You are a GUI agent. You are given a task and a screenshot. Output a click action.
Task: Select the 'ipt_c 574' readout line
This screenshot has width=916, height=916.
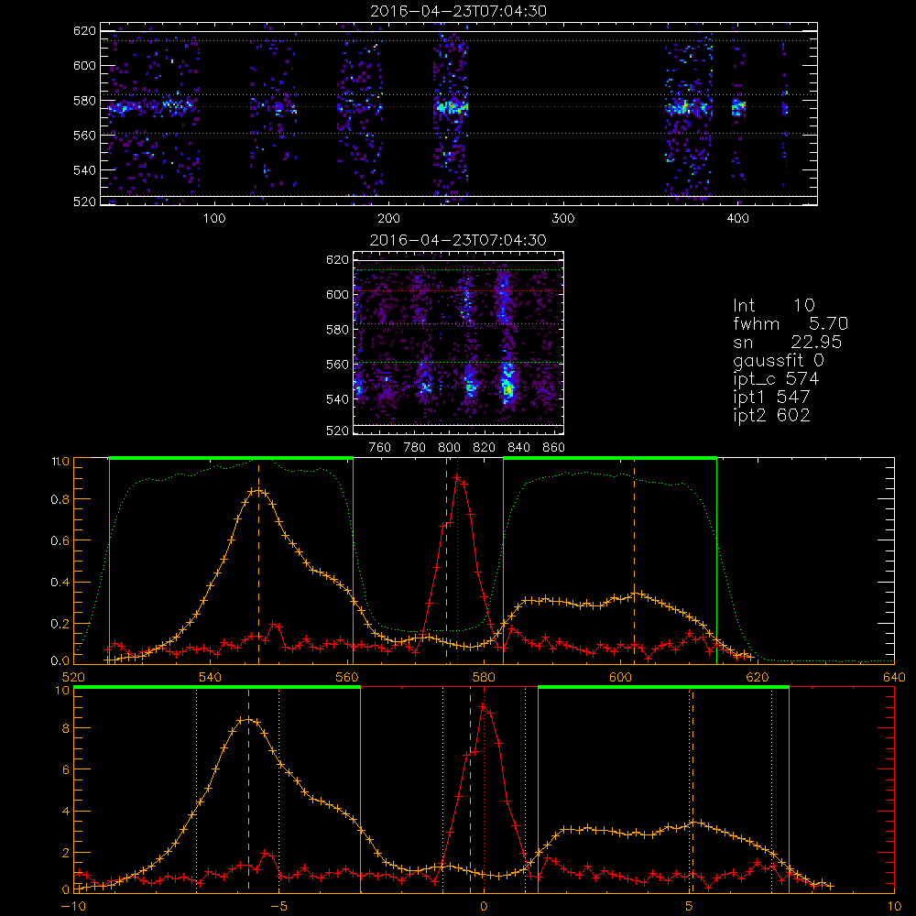coord(777,379)
